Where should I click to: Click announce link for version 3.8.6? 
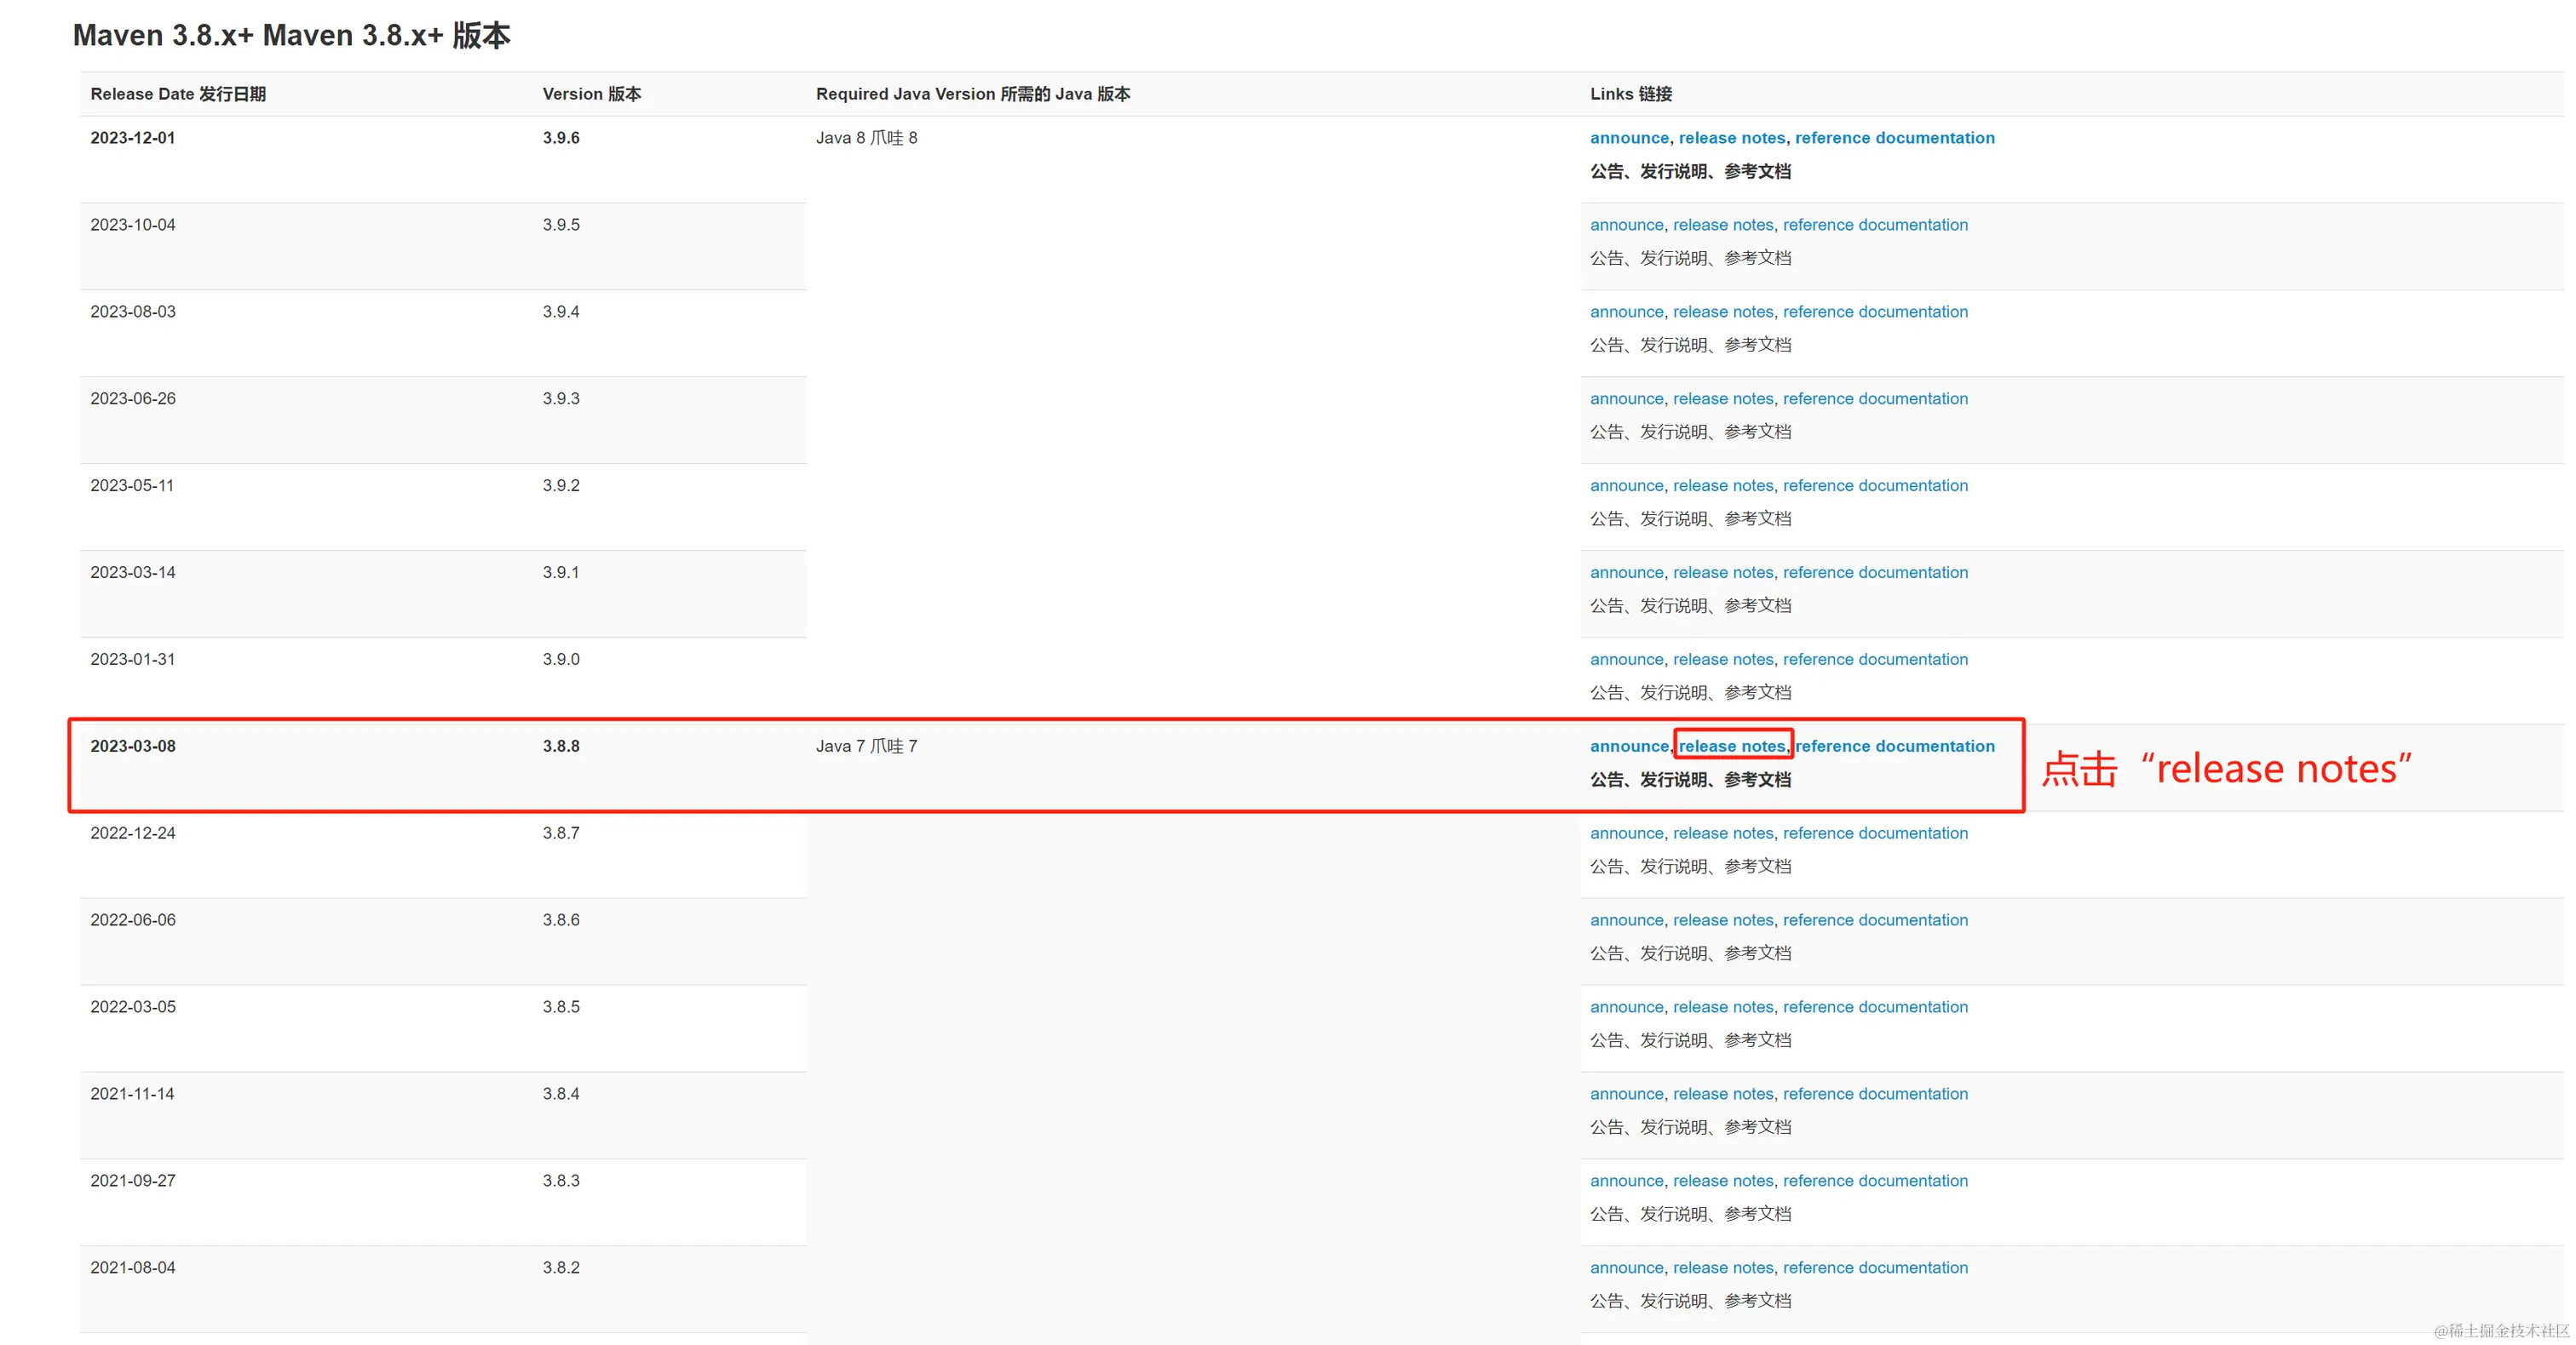click(1626, 920)
